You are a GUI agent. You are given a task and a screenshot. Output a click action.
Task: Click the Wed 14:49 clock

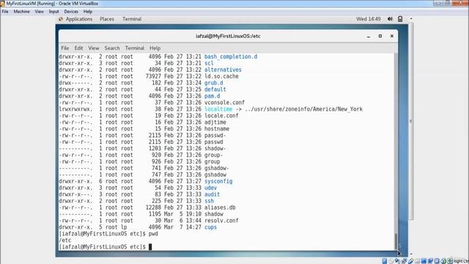(368, 19)
